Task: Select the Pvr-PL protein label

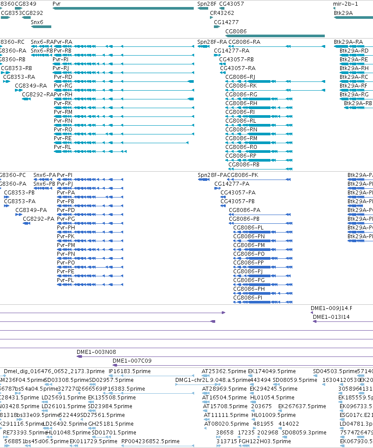Action: click(x=65, y=280)
